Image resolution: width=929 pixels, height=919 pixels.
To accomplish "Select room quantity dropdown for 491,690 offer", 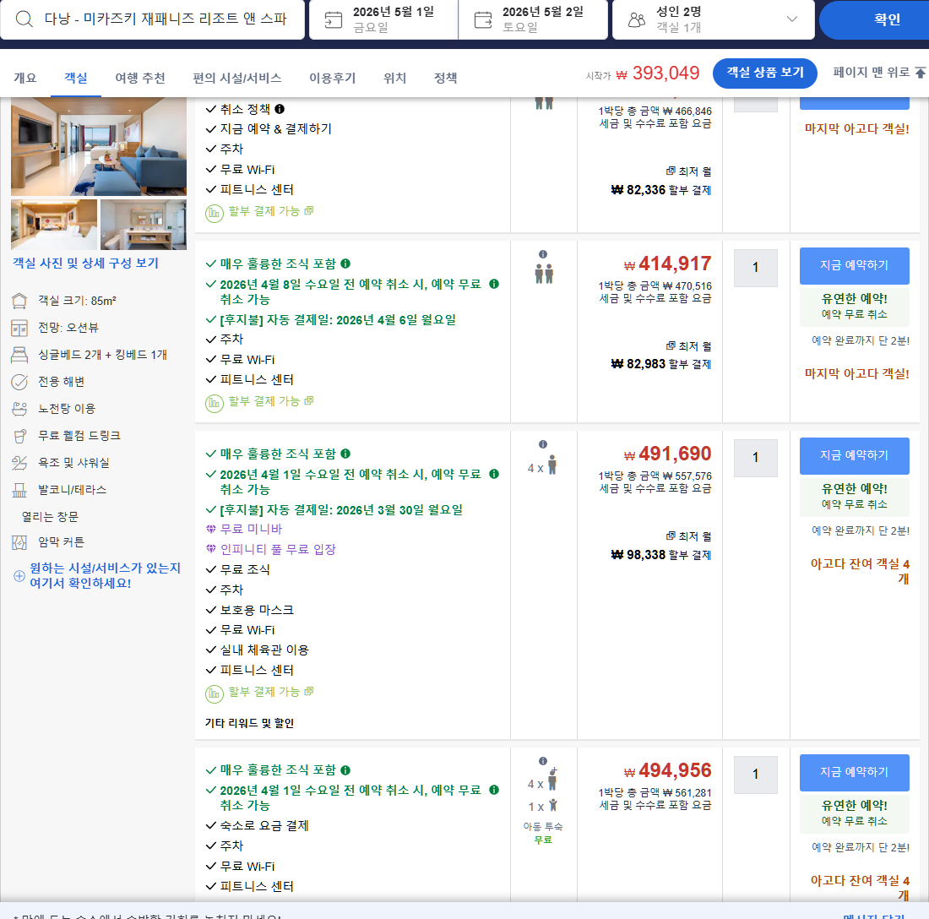I will click(x=755, y=458).
